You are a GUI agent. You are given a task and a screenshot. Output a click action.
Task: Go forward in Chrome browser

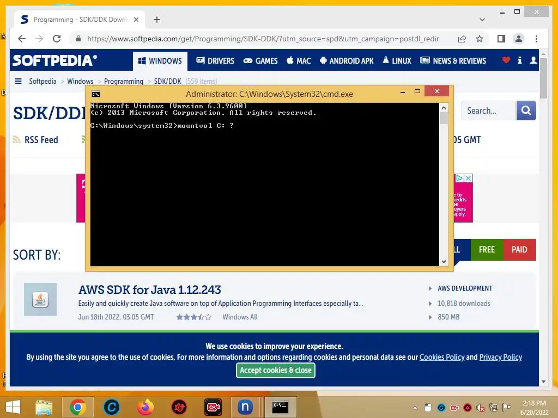[x=39, y=39]
